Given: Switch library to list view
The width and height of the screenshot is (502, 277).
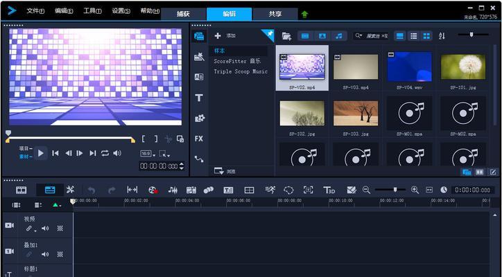Looking at the screenshot, I should coord(414,36).
